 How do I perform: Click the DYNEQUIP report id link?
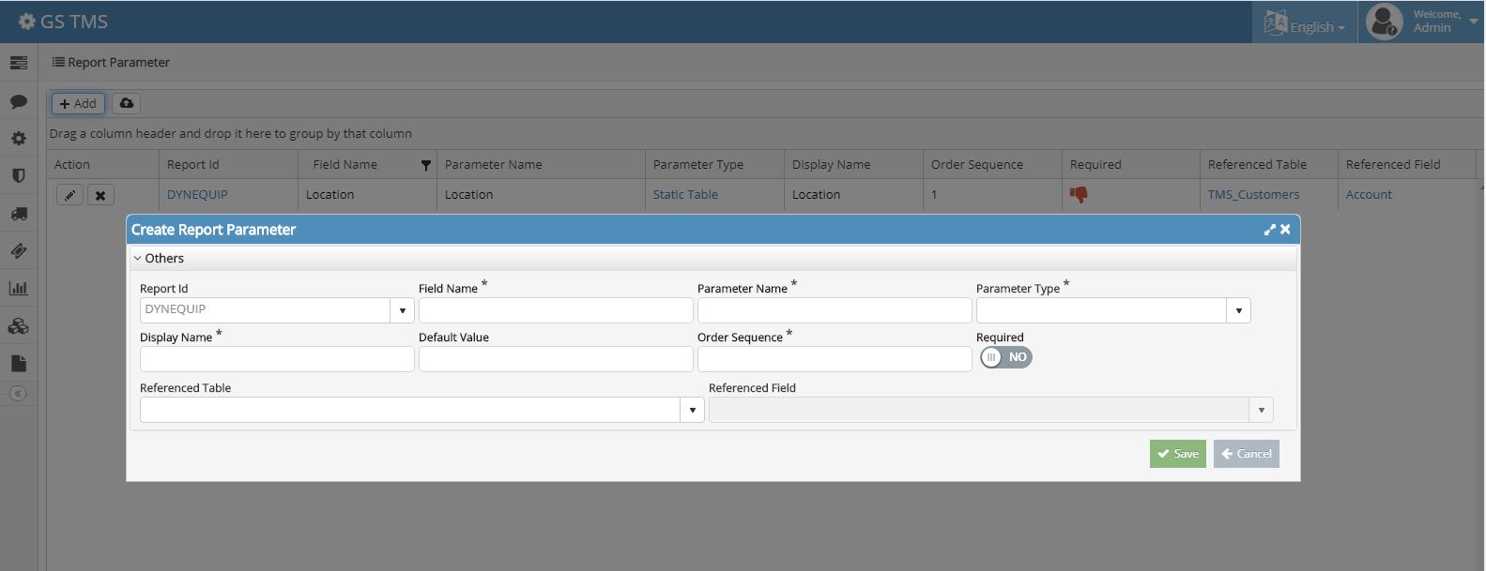point(197,194)
